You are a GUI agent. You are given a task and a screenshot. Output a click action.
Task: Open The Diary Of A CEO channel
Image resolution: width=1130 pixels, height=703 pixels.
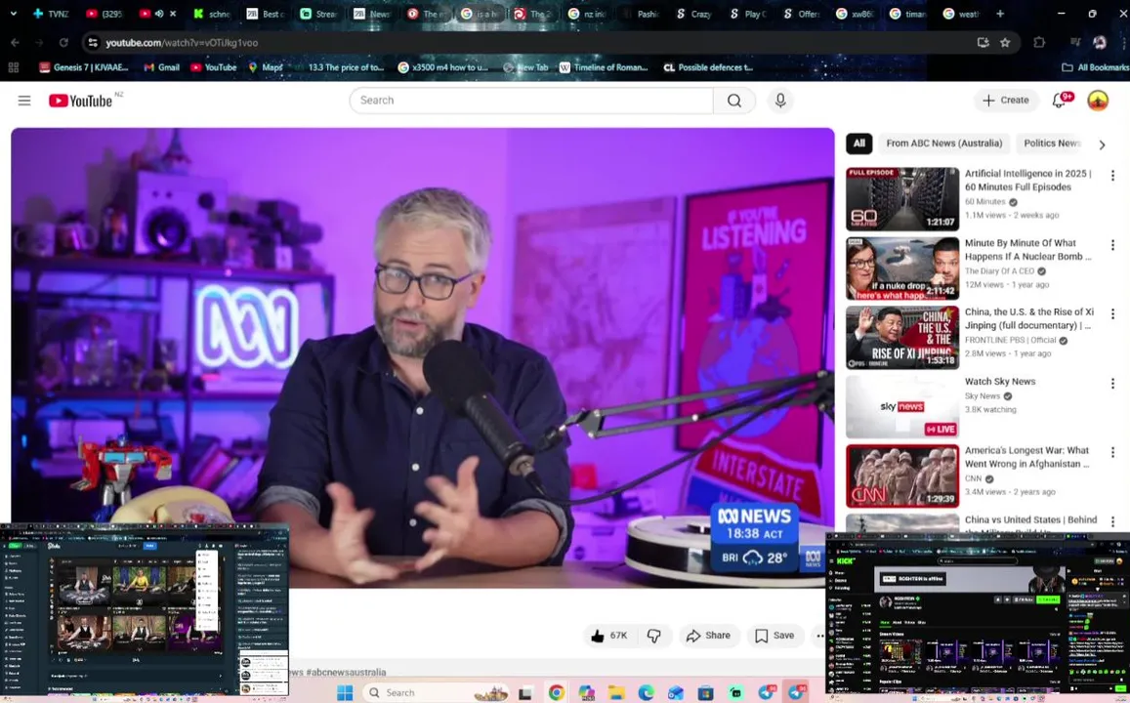pos(999,270)
